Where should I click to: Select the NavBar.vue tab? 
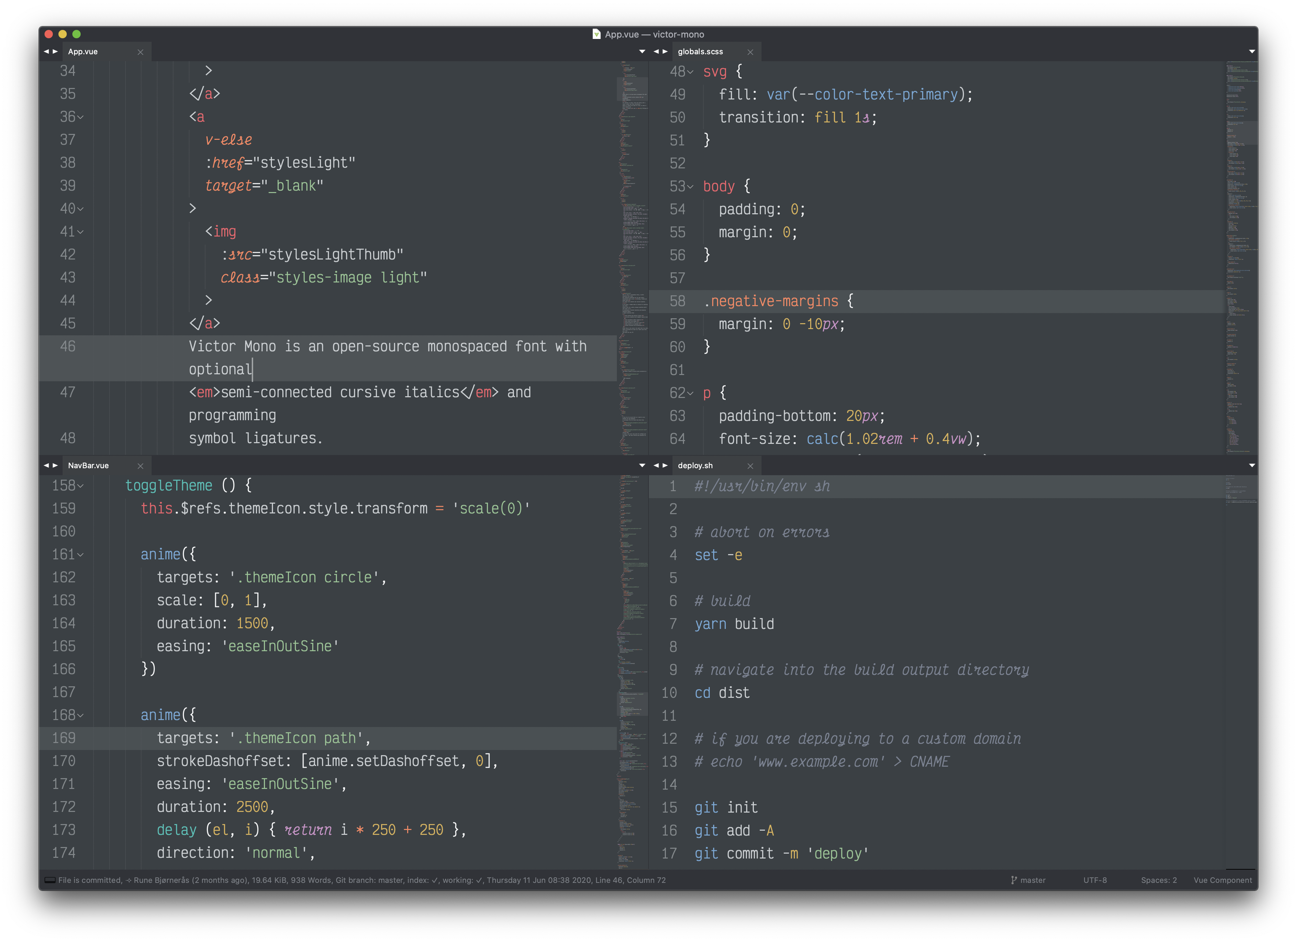[x=89, y=465]
